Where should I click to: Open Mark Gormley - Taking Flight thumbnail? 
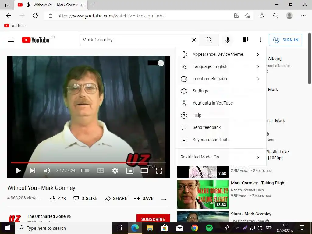coord(203,194)
